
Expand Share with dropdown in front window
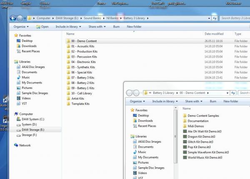pyautogui.click(x=194, y=101)
